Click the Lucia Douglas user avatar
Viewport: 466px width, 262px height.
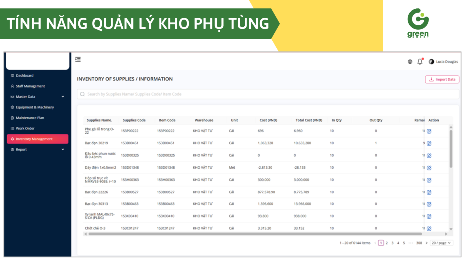pyautogui.click(x=431, y=62)
